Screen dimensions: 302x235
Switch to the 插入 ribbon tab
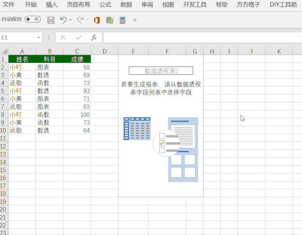coord(52,4)
